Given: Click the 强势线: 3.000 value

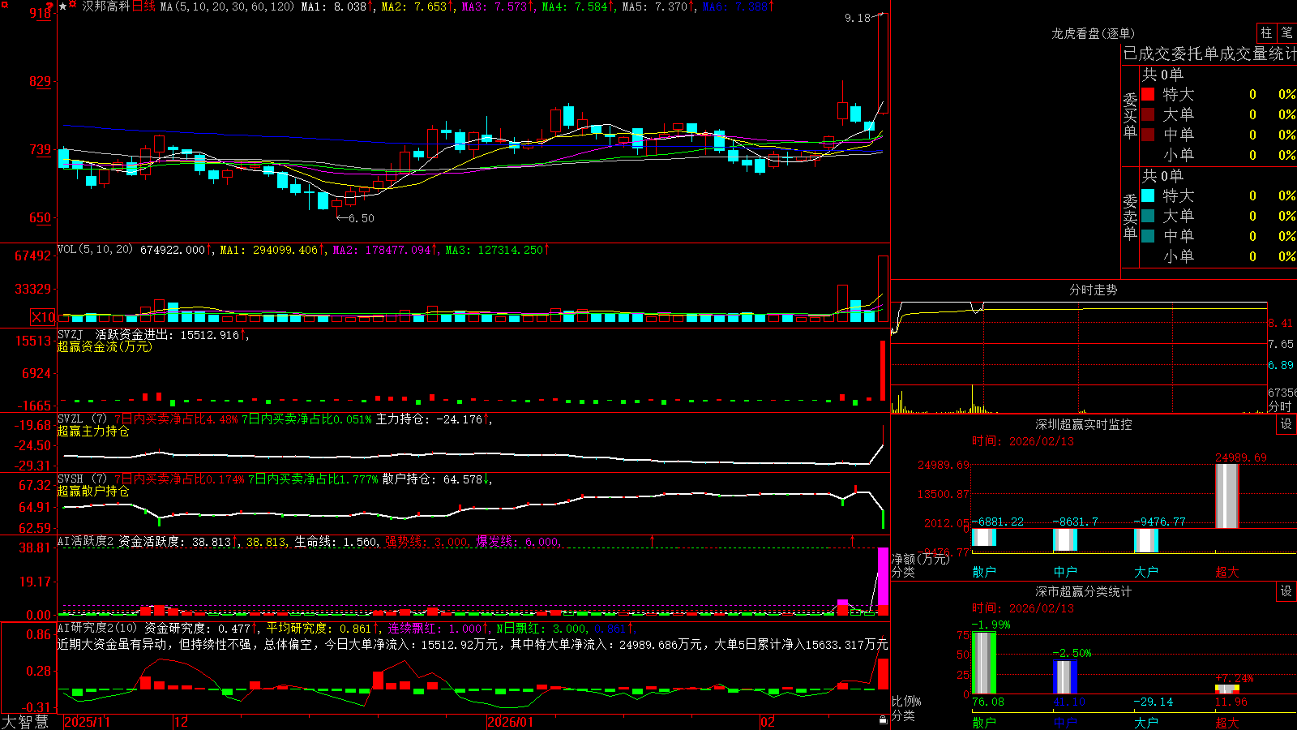Looking at the screenshot, I should 426,542.
